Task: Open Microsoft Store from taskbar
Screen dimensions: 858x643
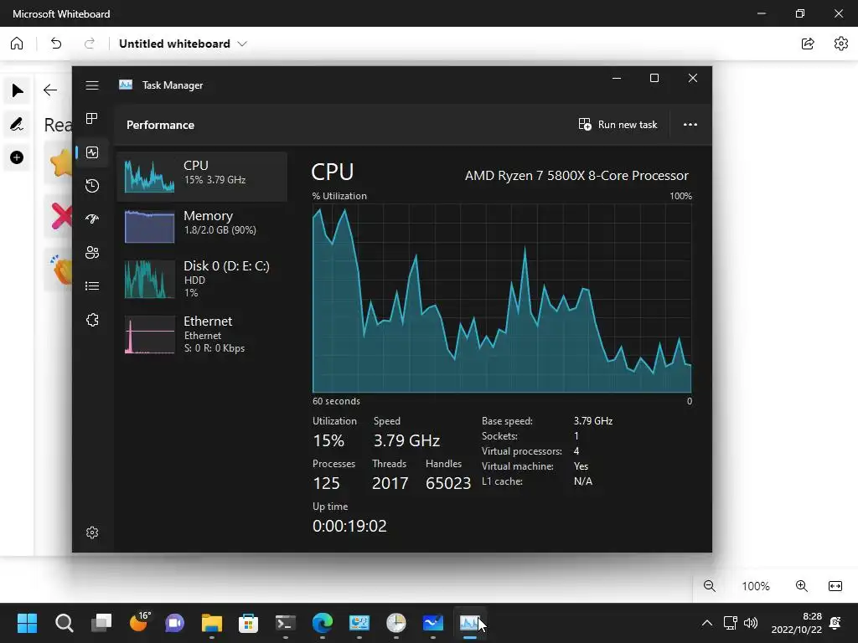Action: pyautogui.click(x=248, y=623)
